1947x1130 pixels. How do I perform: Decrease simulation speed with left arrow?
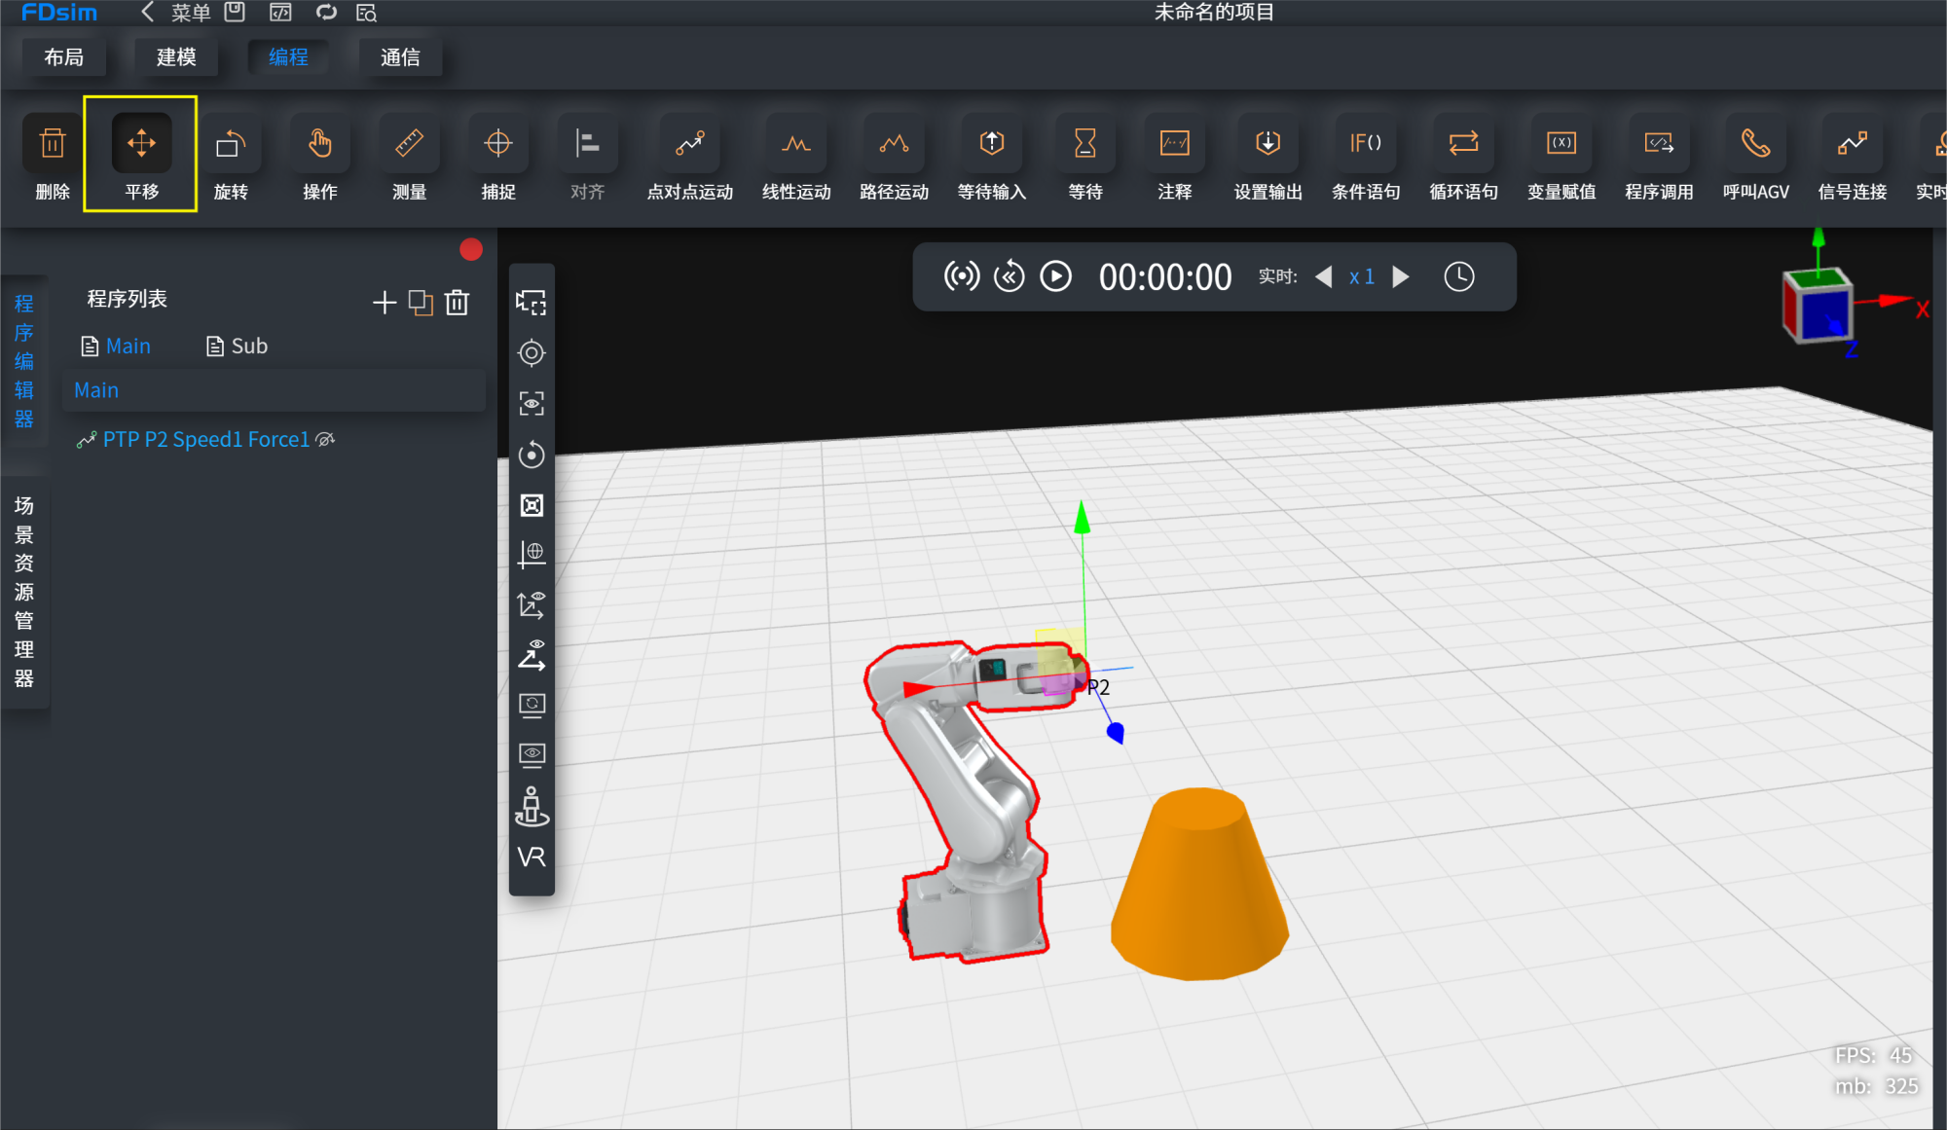[x=1323, y=276]
